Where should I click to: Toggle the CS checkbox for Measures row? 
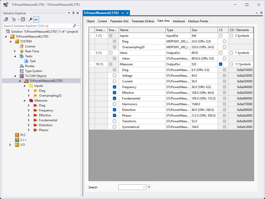click(x=220, y=64)
